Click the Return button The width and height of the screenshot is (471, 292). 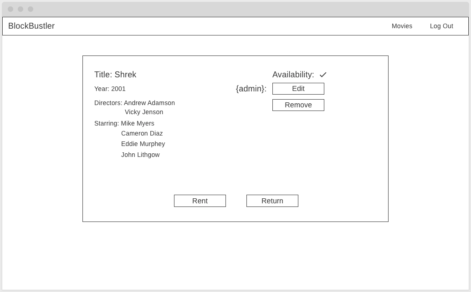click(x=272, y=201)
